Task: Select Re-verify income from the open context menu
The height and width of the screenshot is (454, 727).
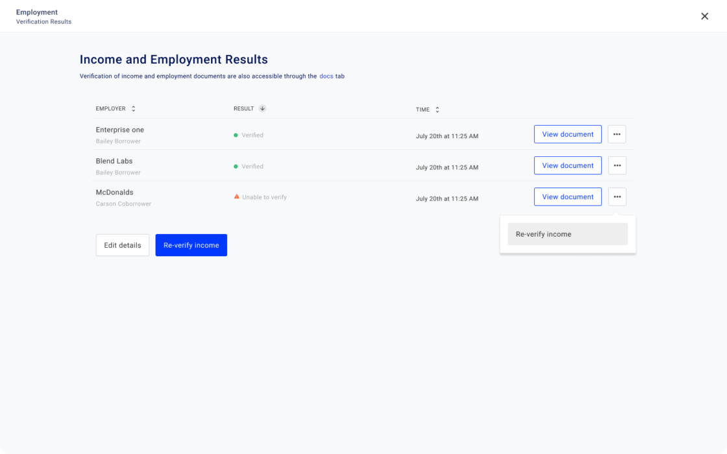Action: click(567, 234)
